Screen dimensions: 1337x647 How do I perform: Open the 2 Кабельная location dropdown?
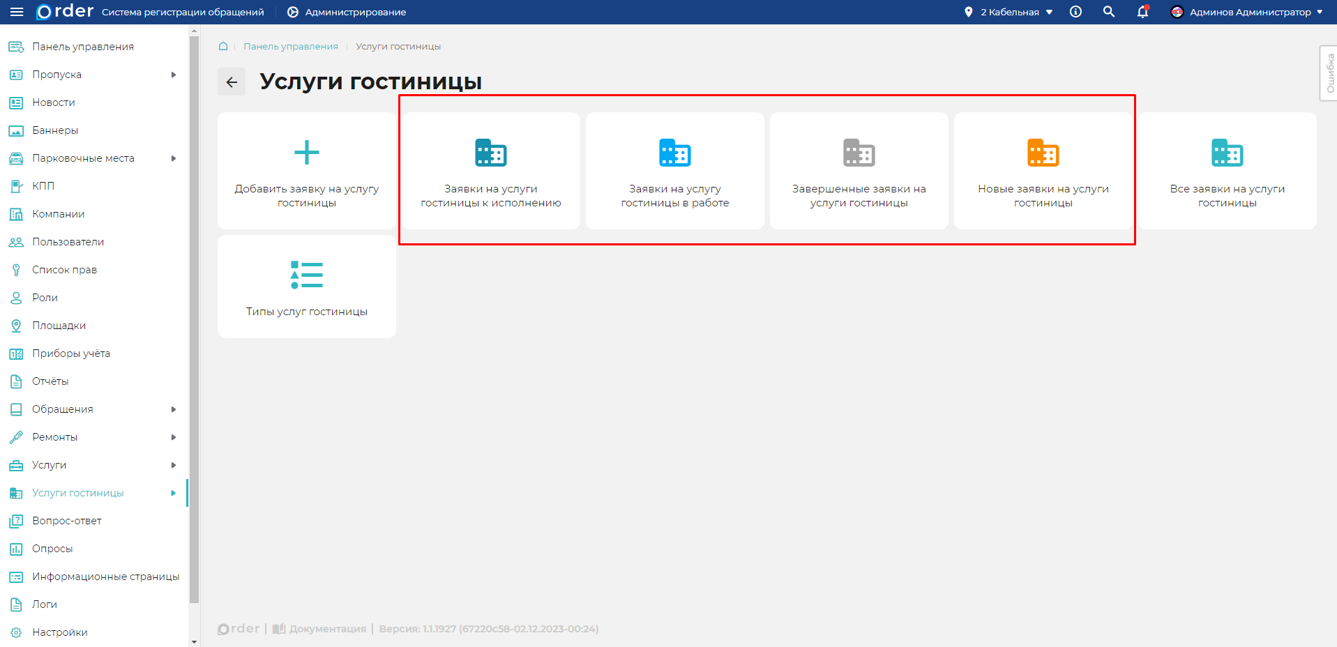point(1009,12)
